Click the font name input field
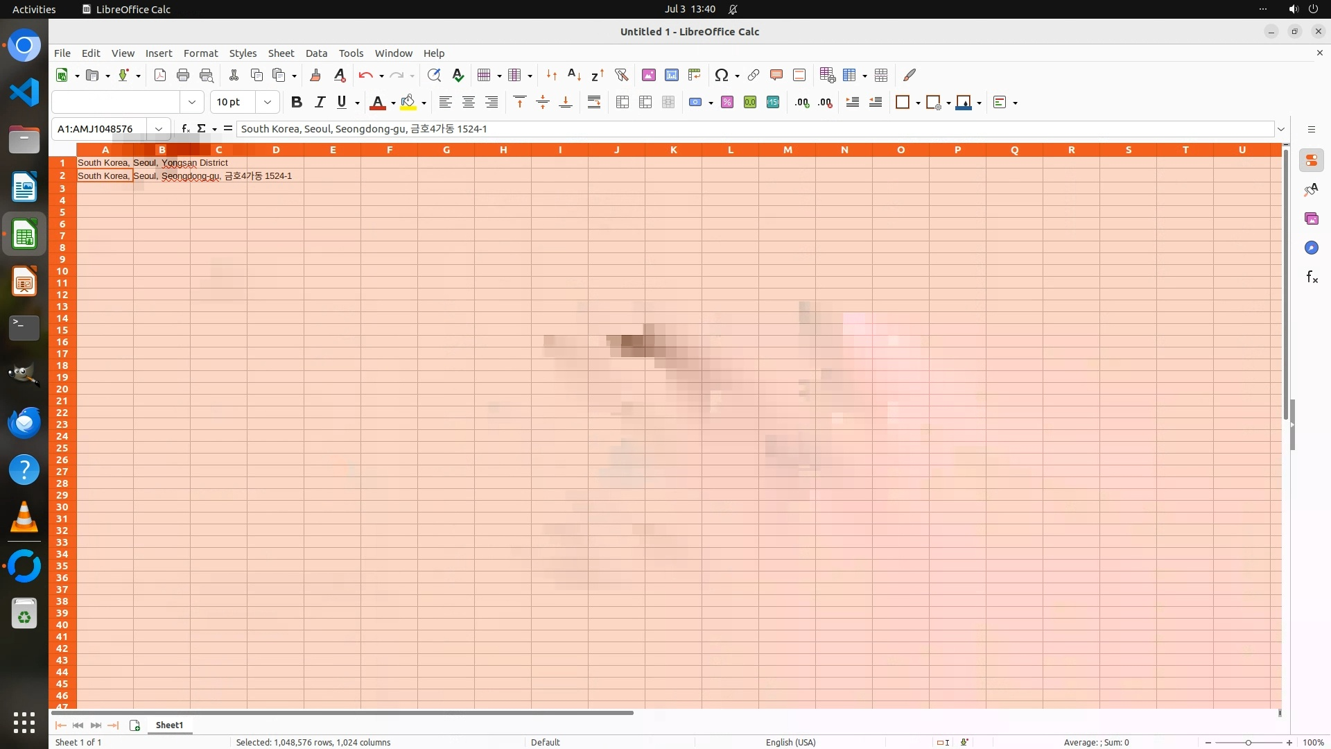This screenshot has height=749, width=1331. 116,103
